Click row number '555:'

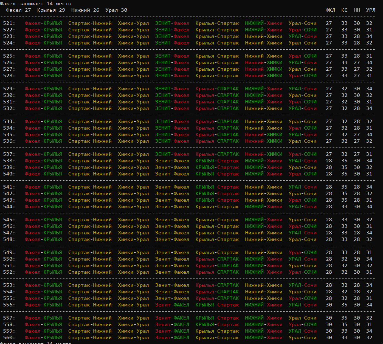[9, 299]
